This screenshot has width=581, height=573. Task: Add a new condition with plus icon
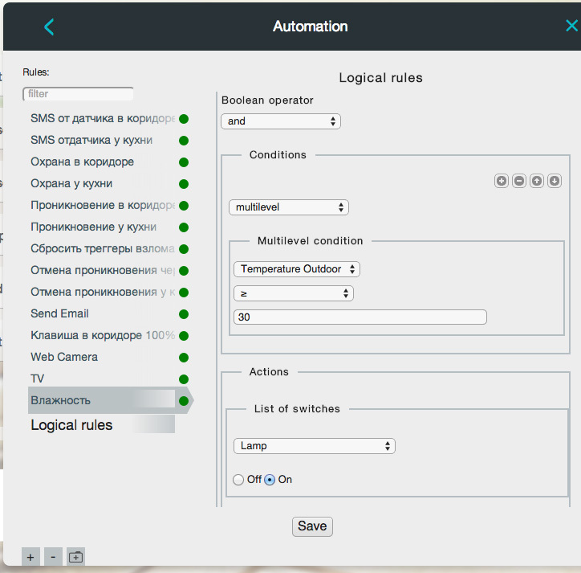(x=502, y=181)
